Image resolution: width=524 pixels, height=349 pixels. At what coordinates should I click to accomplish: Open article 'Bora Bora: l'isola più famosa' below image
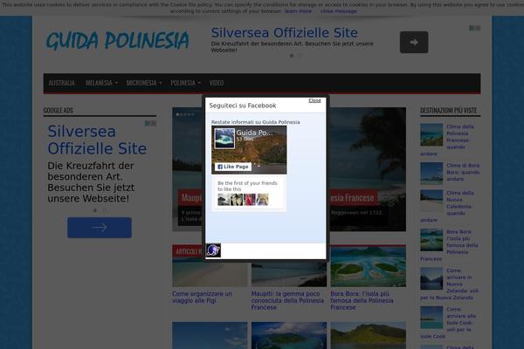pyautogui.click(x=362, y=300)
